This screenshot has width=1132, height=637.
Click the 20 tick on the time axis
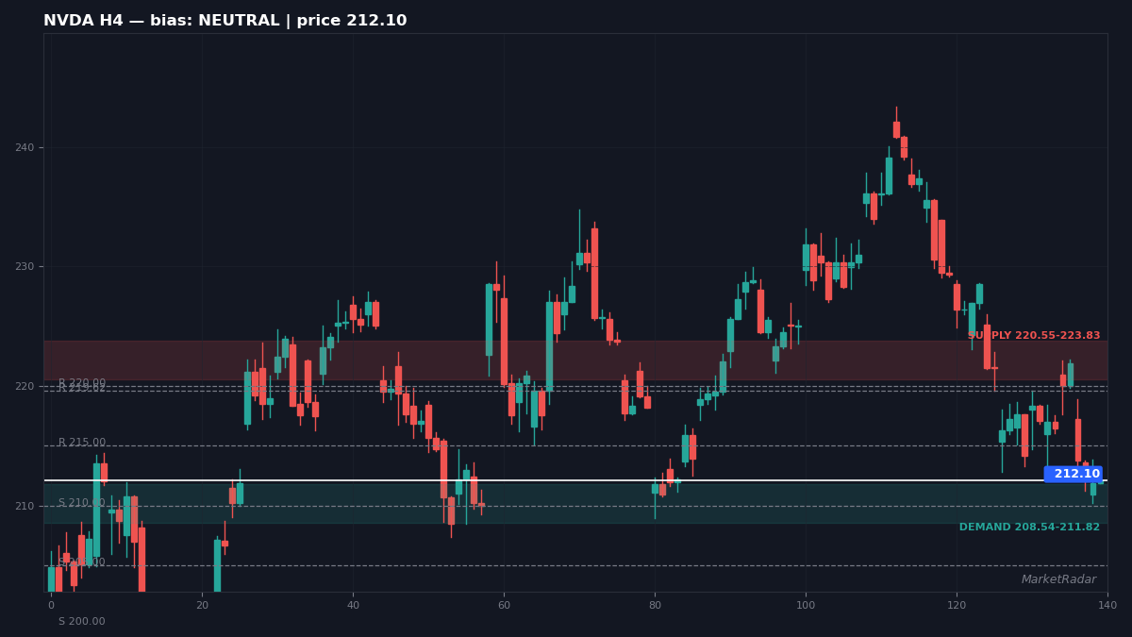202,606
